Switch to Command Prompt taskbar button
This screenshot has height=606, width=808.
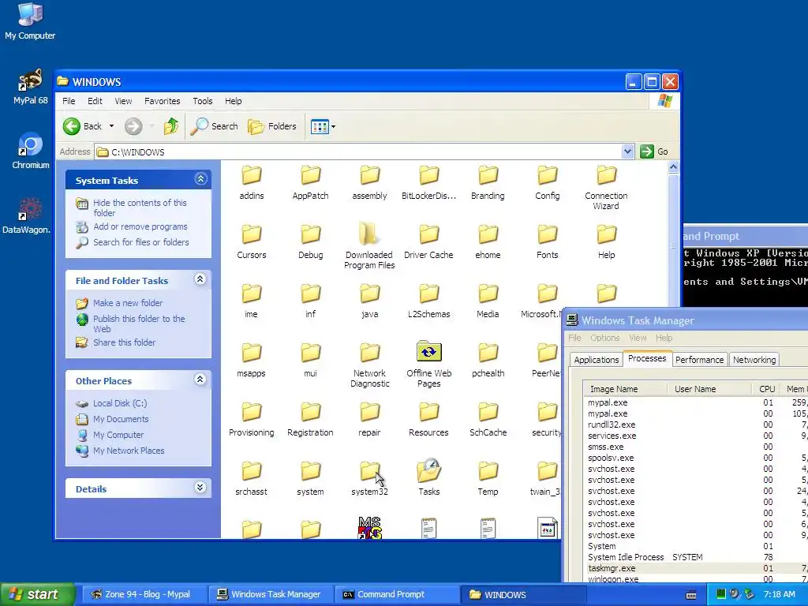(397, 595)
